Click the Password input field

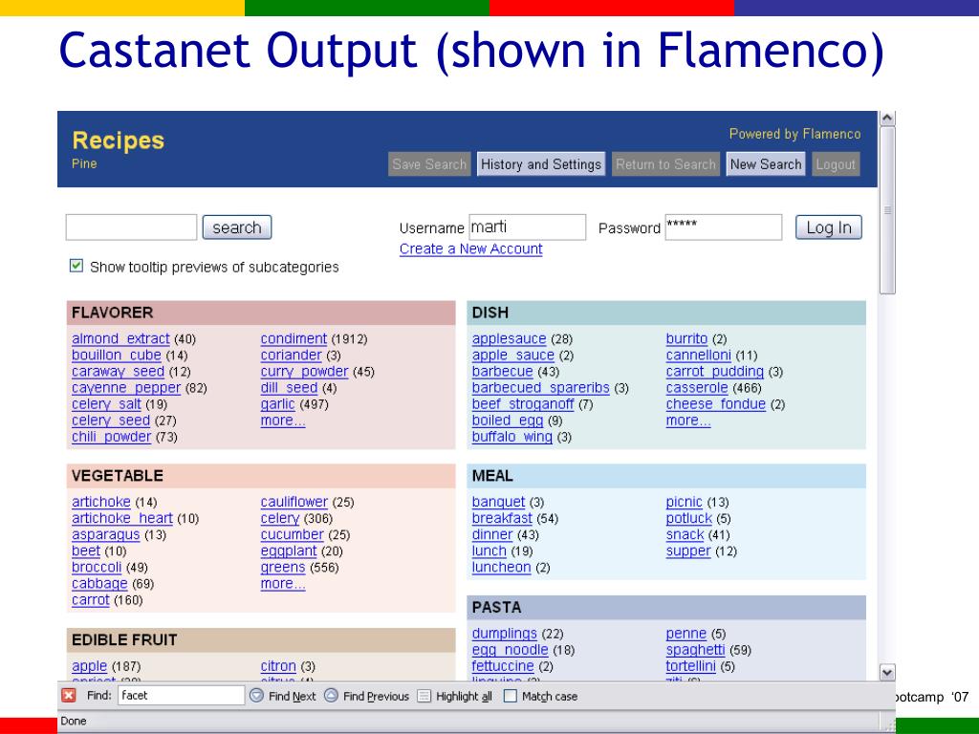click(x=723, y=227)
